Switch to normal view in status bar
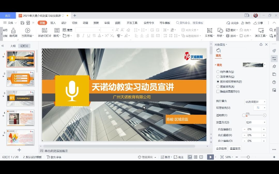This screenshot has width=279, height=174. point(190,157)
